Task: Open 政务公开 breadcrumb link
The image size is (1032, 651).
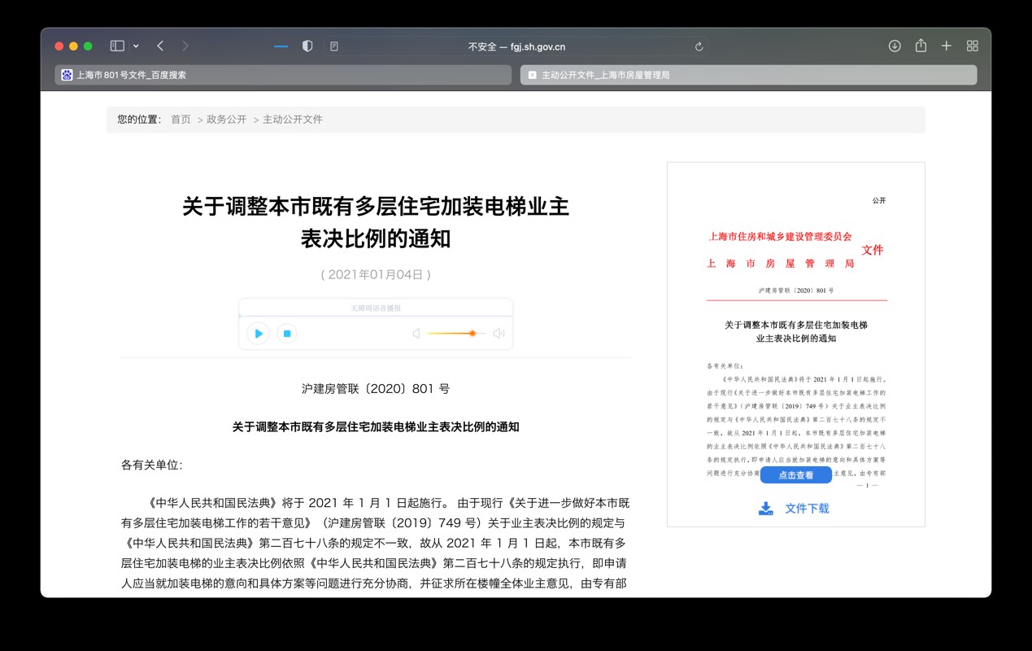Action: [x=226, y=120]
